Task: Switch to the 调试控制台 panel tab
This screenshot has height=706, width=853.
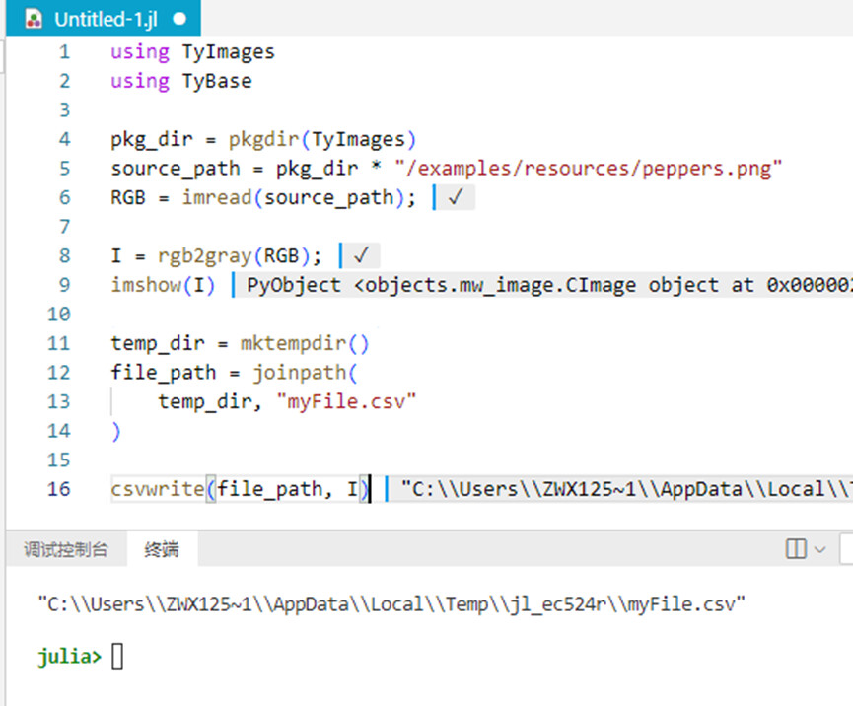Action: click(x=66, y=549)
